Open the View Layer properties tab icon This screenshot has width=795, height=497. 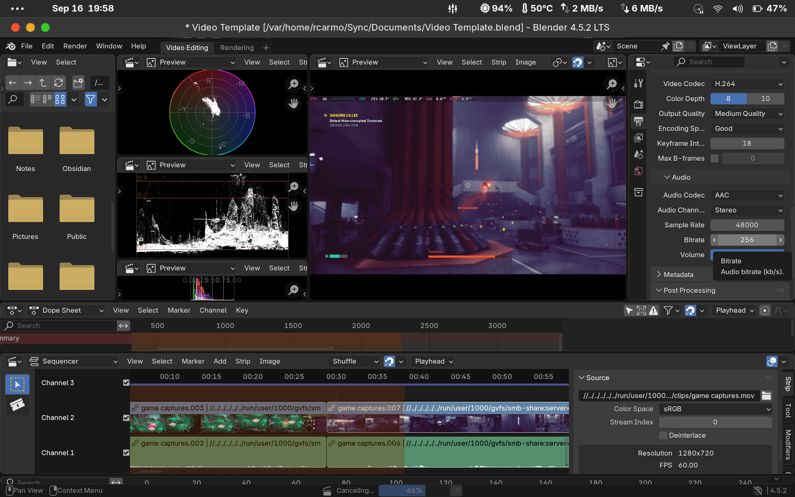[638, 138]
